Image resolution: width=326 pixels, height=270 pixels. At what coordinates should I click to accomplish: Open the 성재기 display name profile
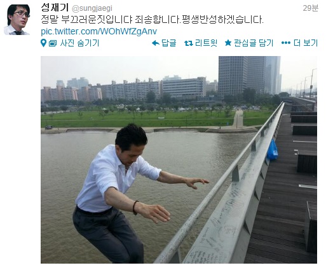click(55, 8)
